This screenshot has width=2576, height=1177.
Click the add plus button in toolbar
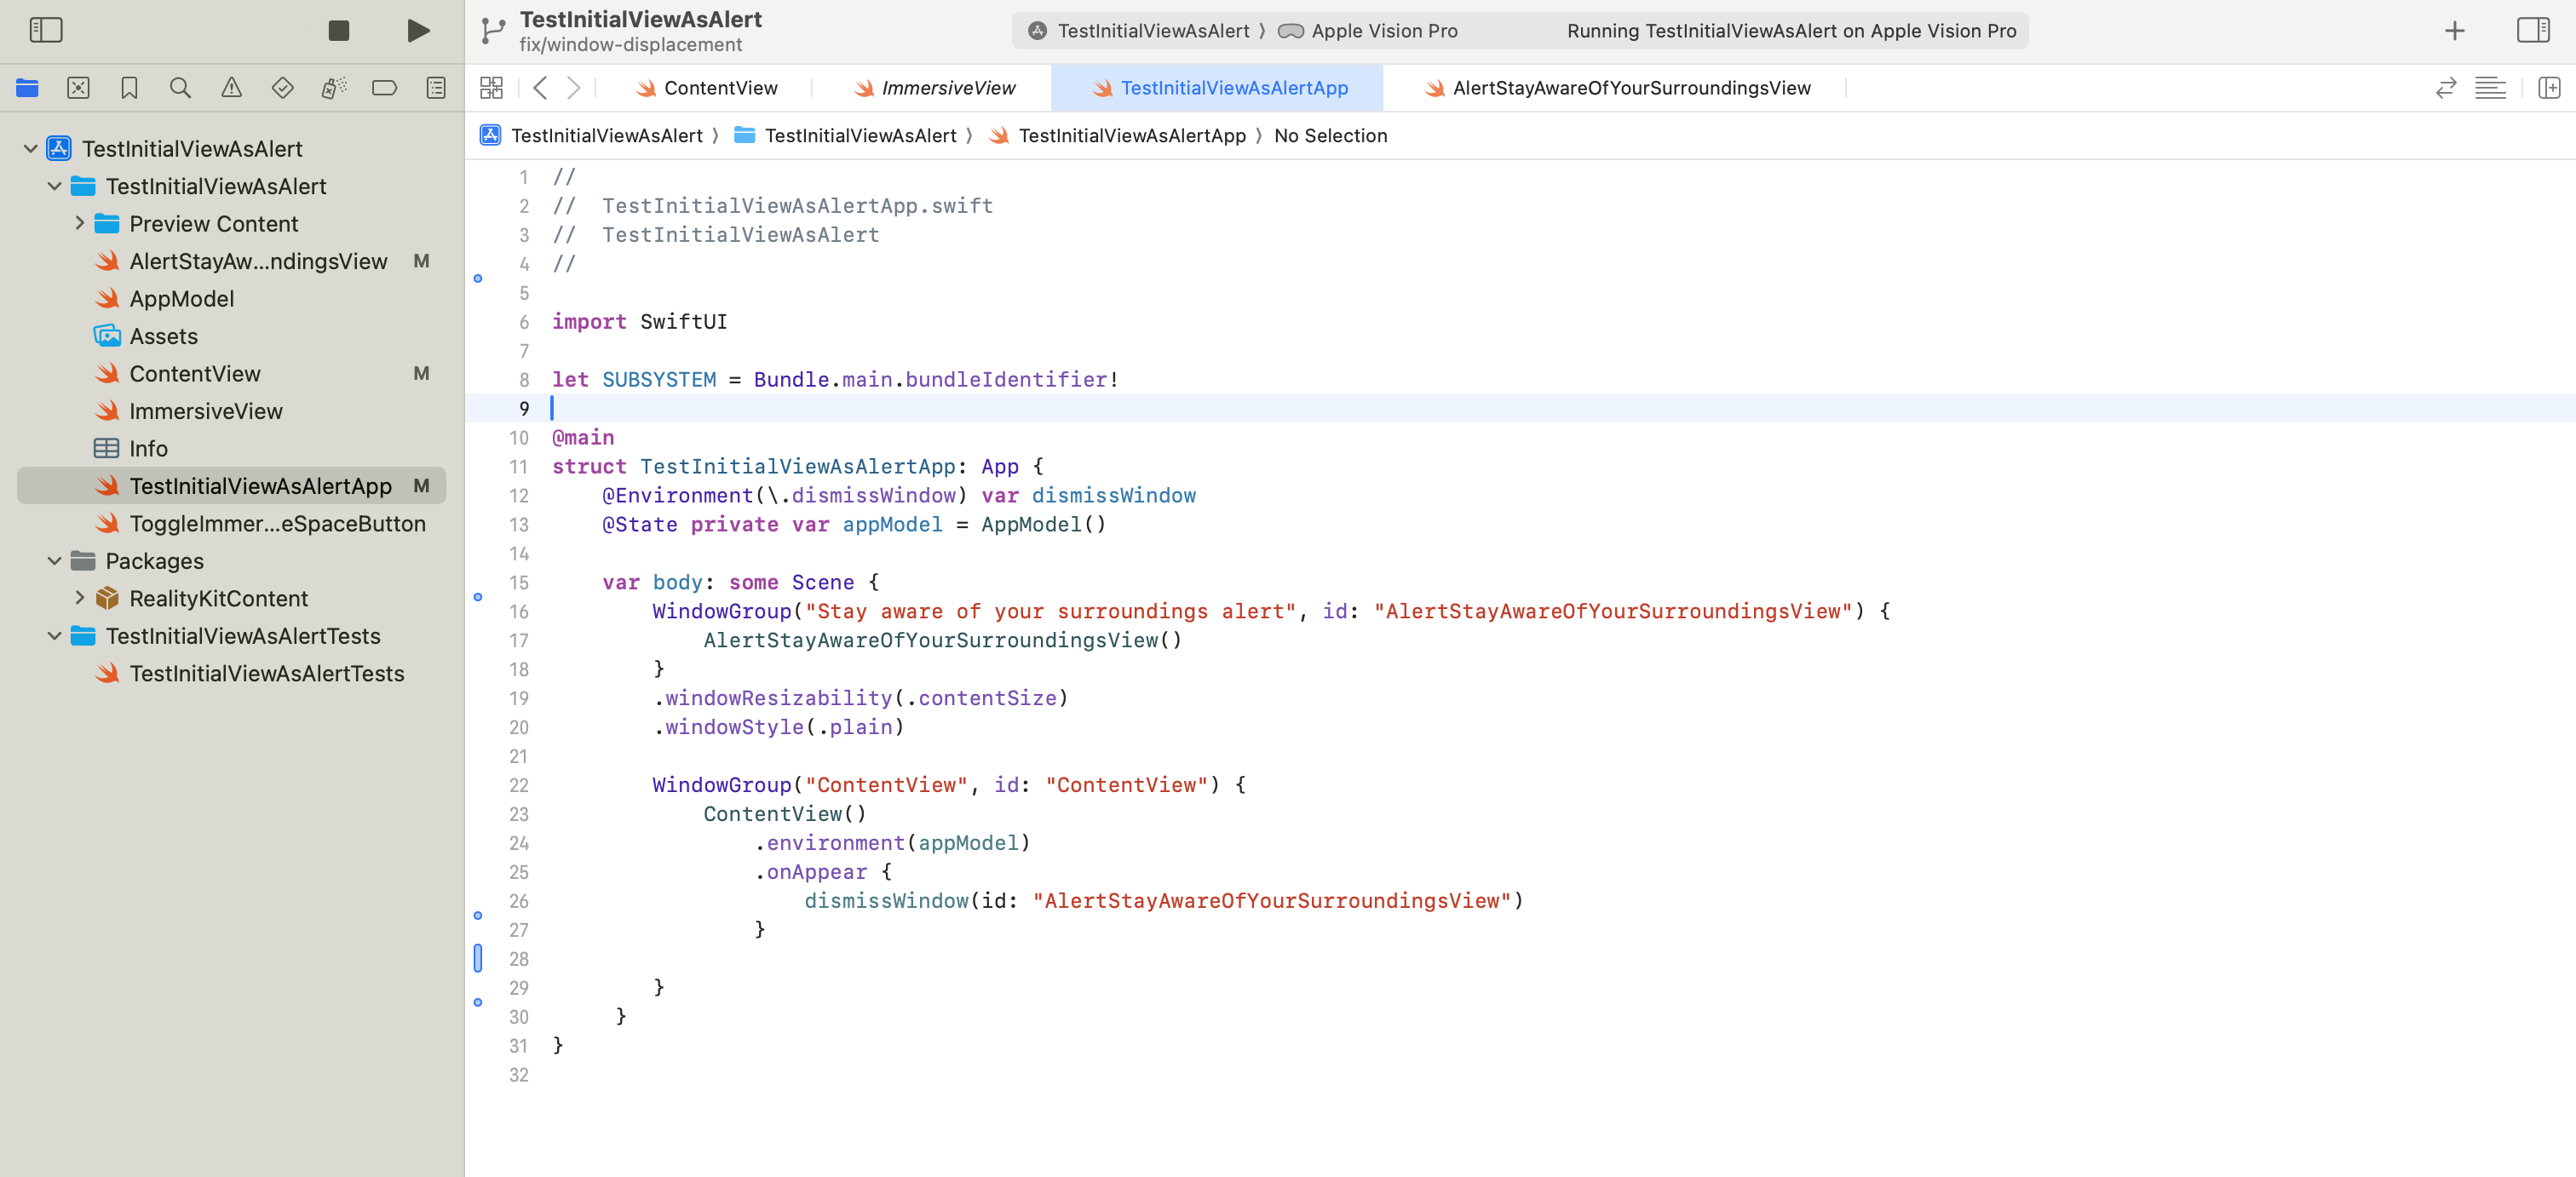(x=2454, y=31)
